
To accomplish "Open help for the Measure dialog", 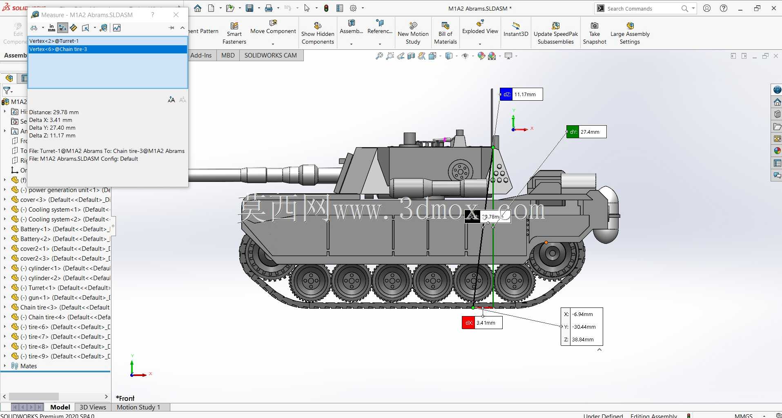I will click(153, 15).
